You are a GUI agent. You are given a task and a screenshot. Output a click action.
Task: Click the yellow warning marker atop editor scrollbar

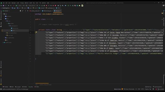162,13
